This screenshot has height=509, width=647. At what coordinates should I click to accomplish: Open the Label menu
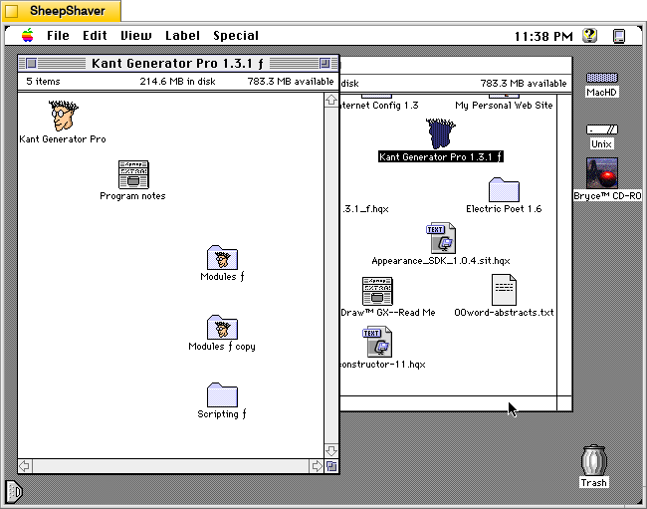coord(182,36)
